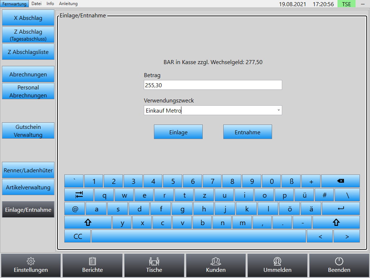Click the CC clear key
Image resolution: width=370 pixels, height=278 pixels.
point(78,236)
